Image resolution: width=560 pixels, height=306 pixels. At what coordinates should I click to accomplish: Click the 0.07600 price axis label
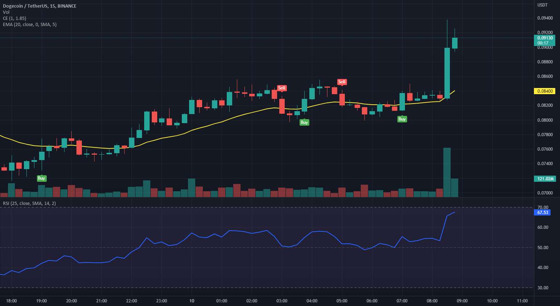point(545,149)
